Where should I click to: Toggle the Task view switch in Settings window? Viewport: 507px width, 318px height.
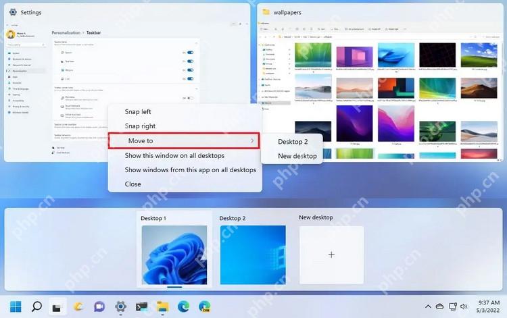click(x=190, y=61)
